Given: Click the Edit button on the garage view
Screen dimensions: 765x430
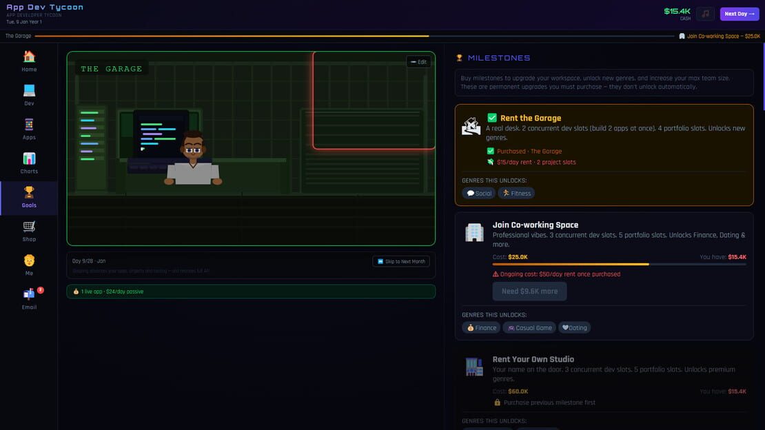Looking at the screenshot, I should coord(418,62).
